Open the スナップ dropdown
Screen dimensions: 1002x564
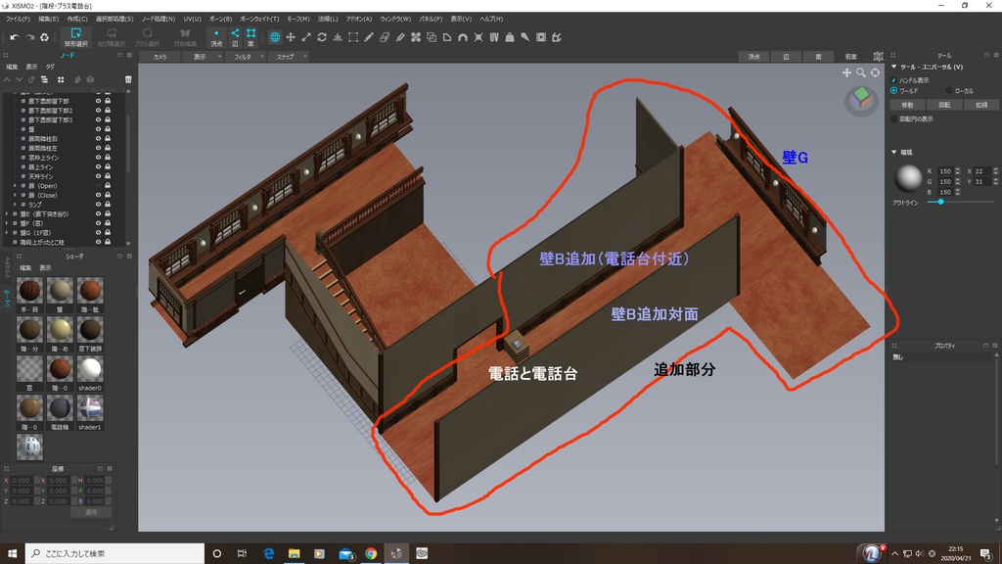[289, 57]
